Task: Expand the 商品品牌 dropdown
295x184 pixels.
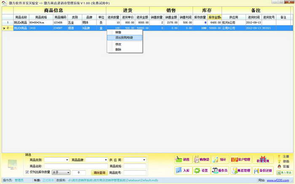Action: click(106, 160)
